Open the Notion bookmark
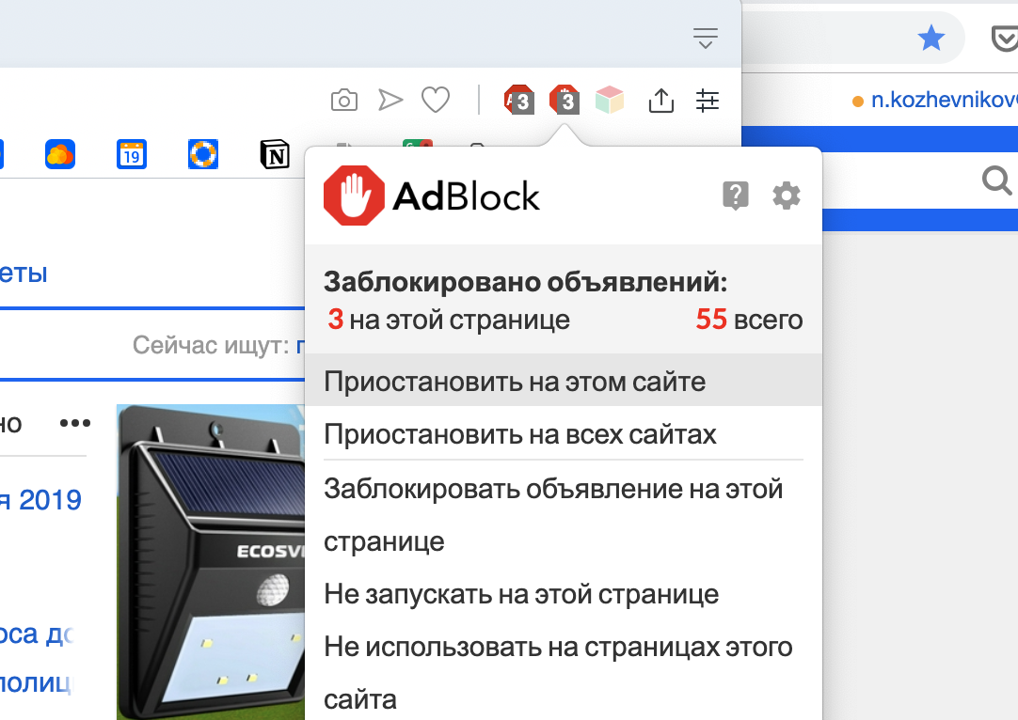 [x=275, y=154]
